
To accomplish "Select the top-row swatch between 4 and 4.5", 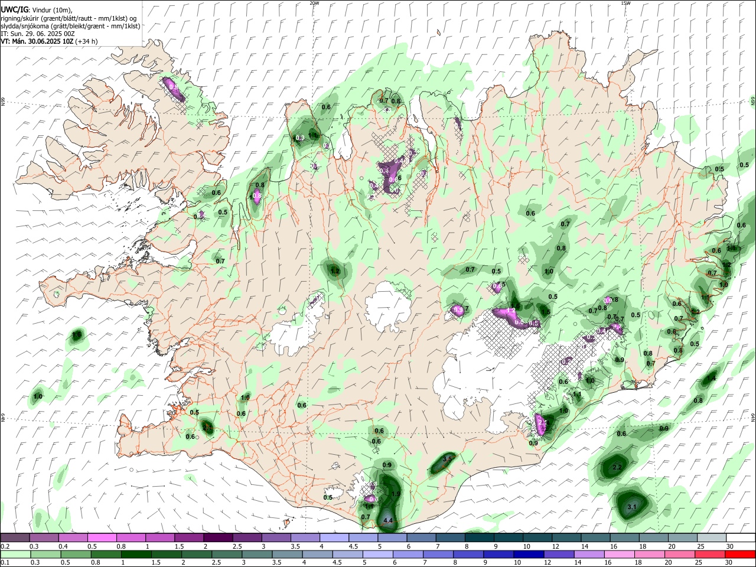I will 333,538.
